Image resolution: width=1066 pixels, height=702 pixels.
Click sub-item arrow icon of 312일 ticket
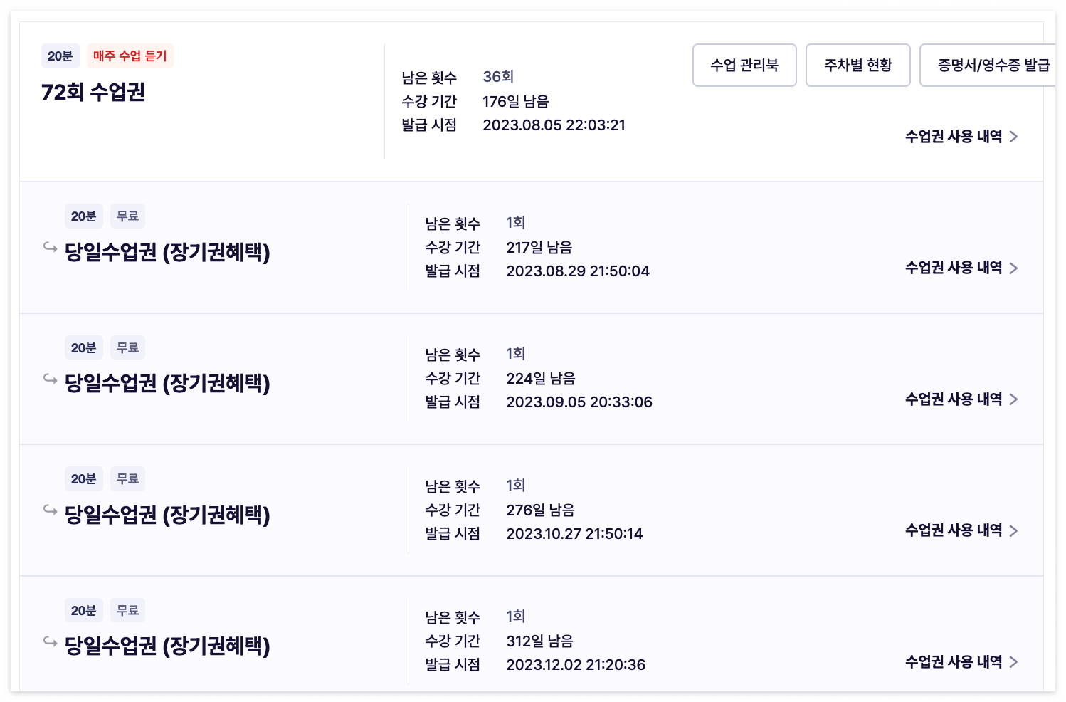pyautogui.click(x=50, y=641)
